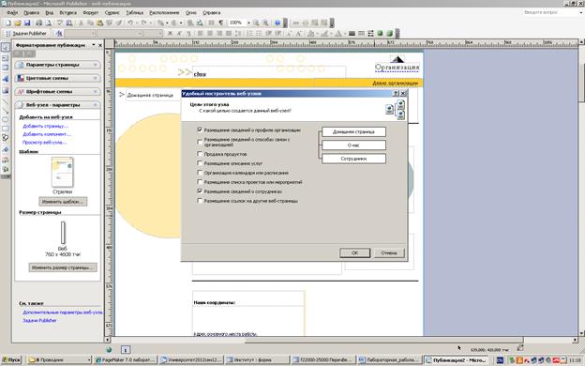Click the Zoom In magnifier icon
The image size is (585, 366).
(x=265, y=23)
